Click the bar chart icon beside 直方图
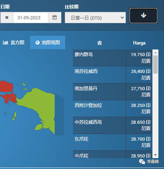 [x=6, y=42]
